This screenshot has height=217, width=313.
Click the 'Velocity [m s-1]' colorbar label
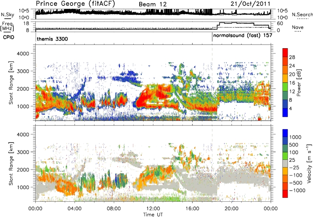click(x=309, y=163)
